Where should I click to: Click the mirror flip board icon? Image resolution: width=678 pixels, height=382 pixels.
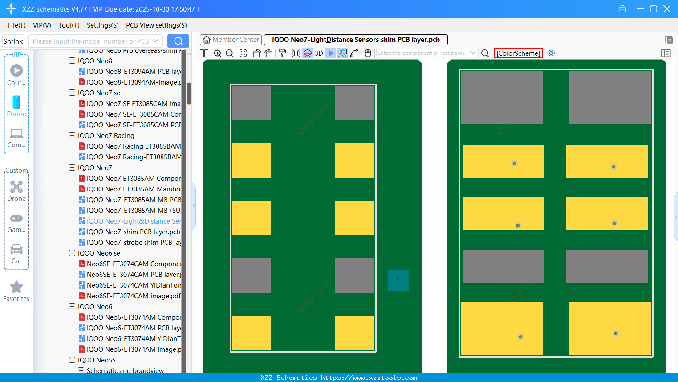296,53
